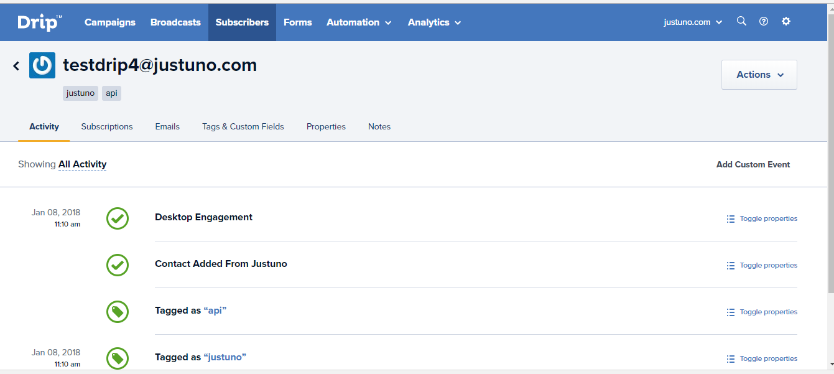
Task: Expand the Automation dropdown menu
Action: coord(359,22)
